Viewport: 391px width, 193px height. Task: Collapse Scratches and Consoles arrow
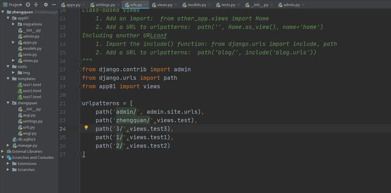click(3, 157)
